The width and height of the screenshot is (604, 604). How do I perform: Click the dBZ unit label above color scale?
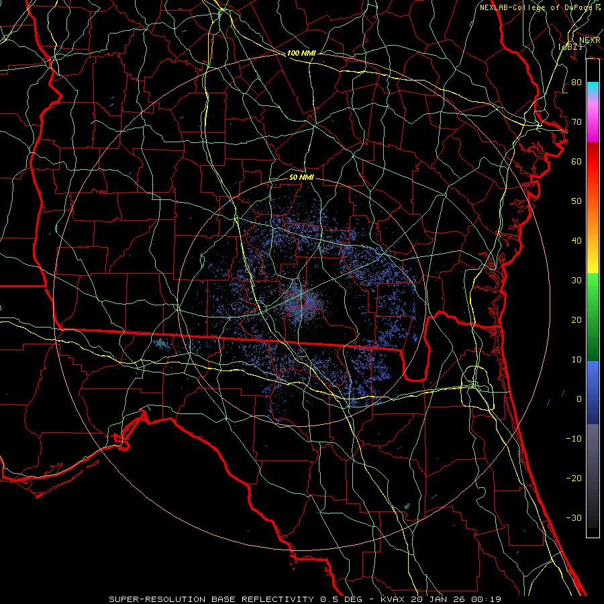[570, 46]
